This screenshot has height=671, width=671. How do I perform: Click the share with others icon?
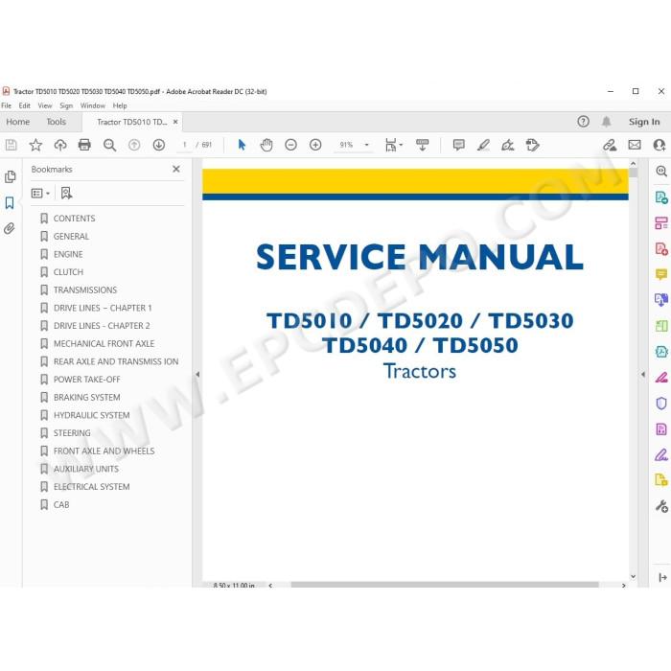[659, 145]
